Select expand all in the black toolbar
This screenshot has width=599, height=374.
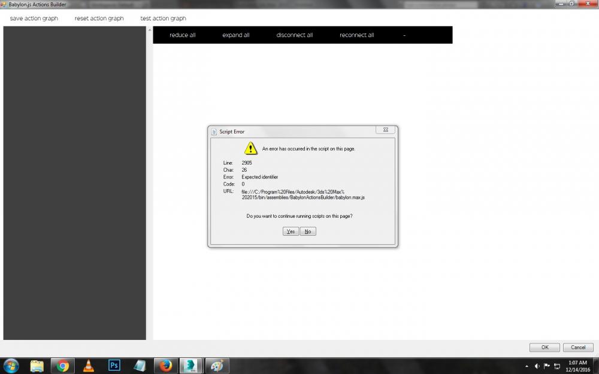(235, 35)
